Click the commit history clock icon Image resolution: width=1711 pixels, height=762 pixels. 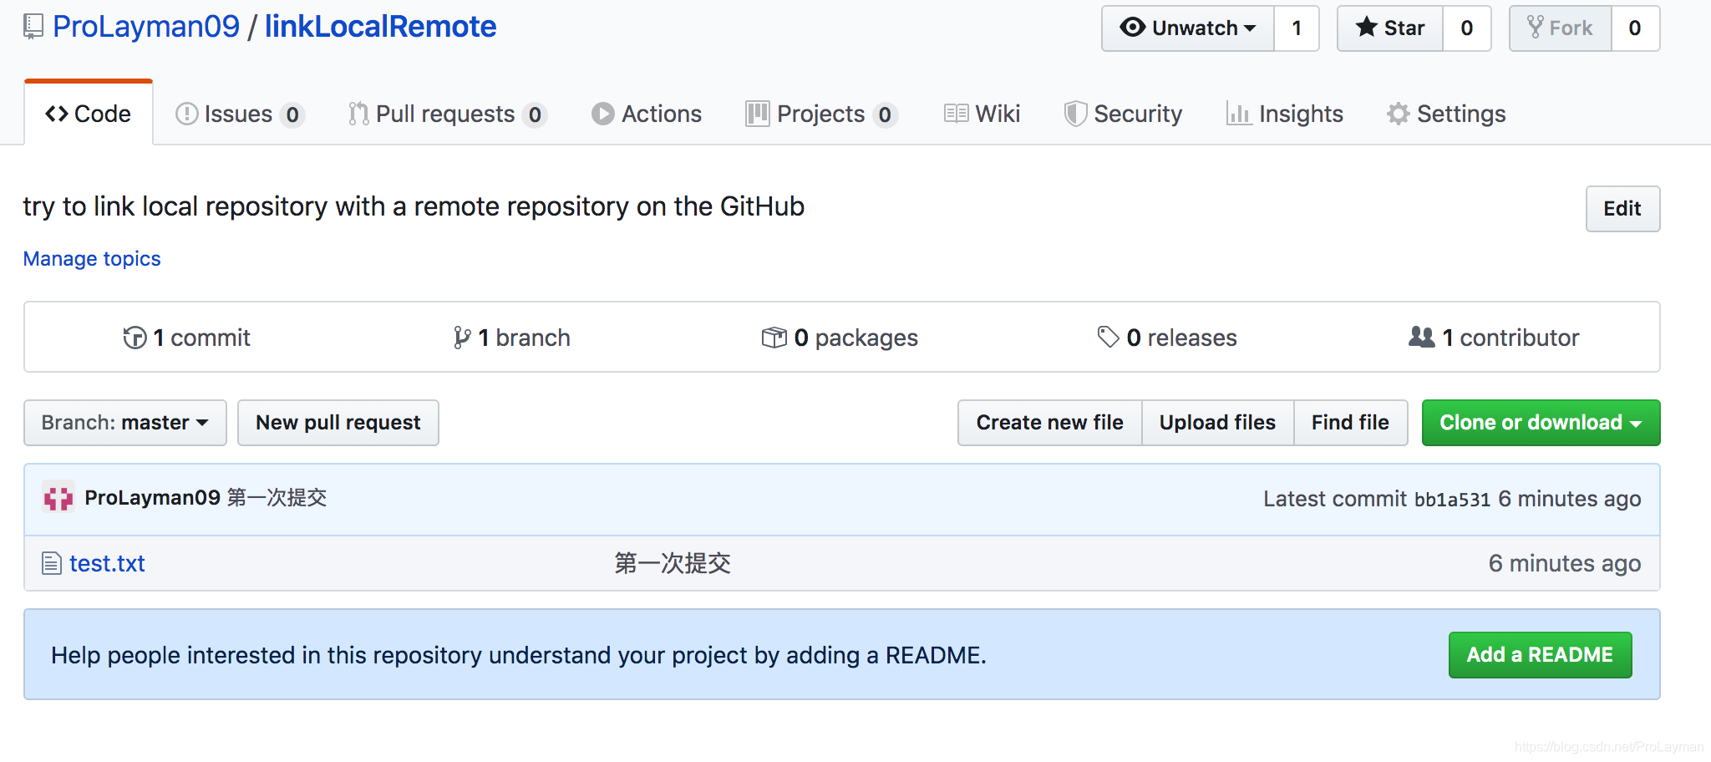point(135,338)
